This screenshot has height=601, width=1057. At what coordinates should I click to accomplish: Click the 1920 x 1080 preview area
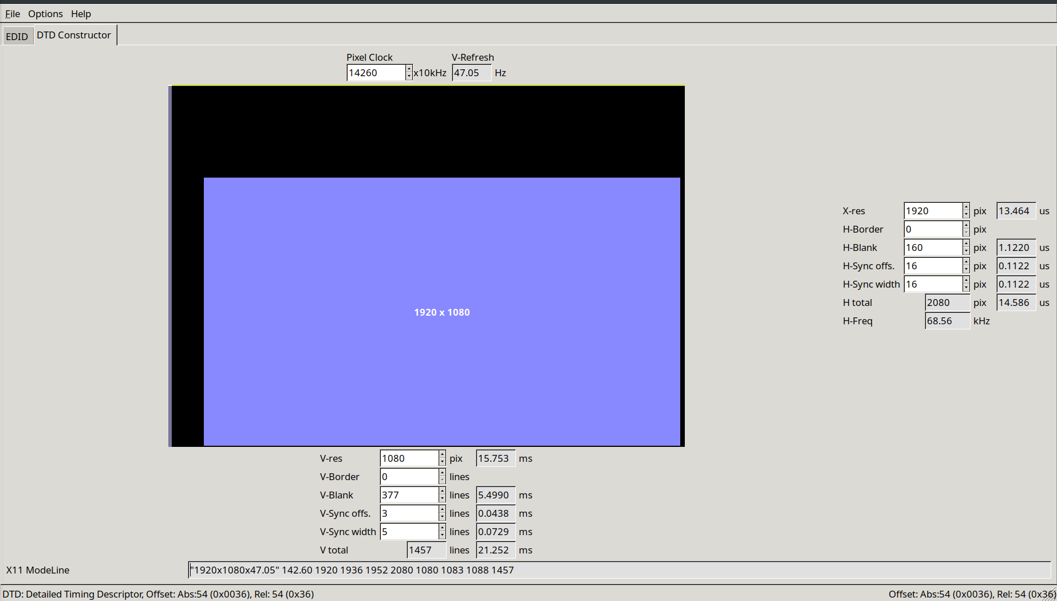442,312
